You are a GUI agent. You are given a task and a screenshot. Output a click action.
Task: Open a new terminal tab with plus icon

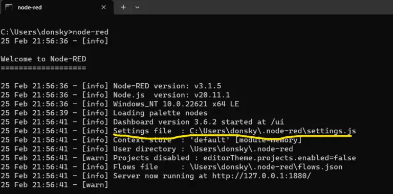click(123, 7)
